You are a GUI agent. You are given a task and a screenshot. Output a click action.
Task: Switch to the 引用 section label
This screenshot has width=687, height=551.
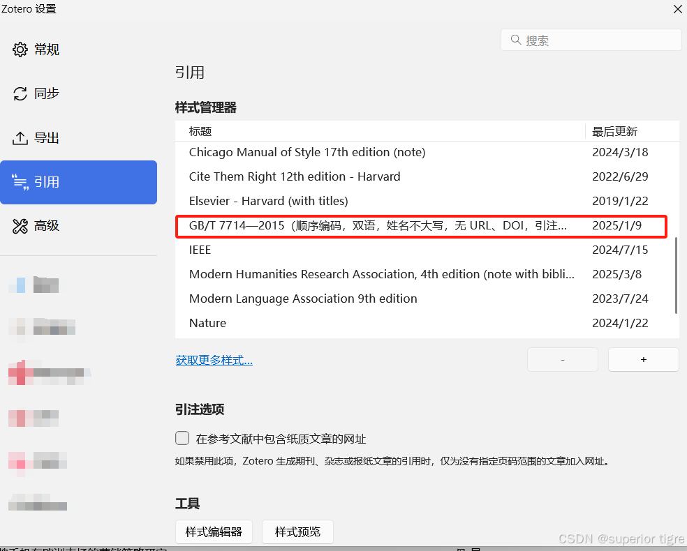pos(47,182)
